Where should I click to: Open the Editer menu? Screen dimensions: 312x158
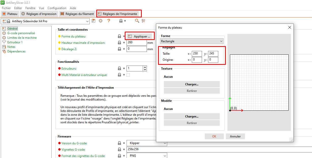(18, 8)
